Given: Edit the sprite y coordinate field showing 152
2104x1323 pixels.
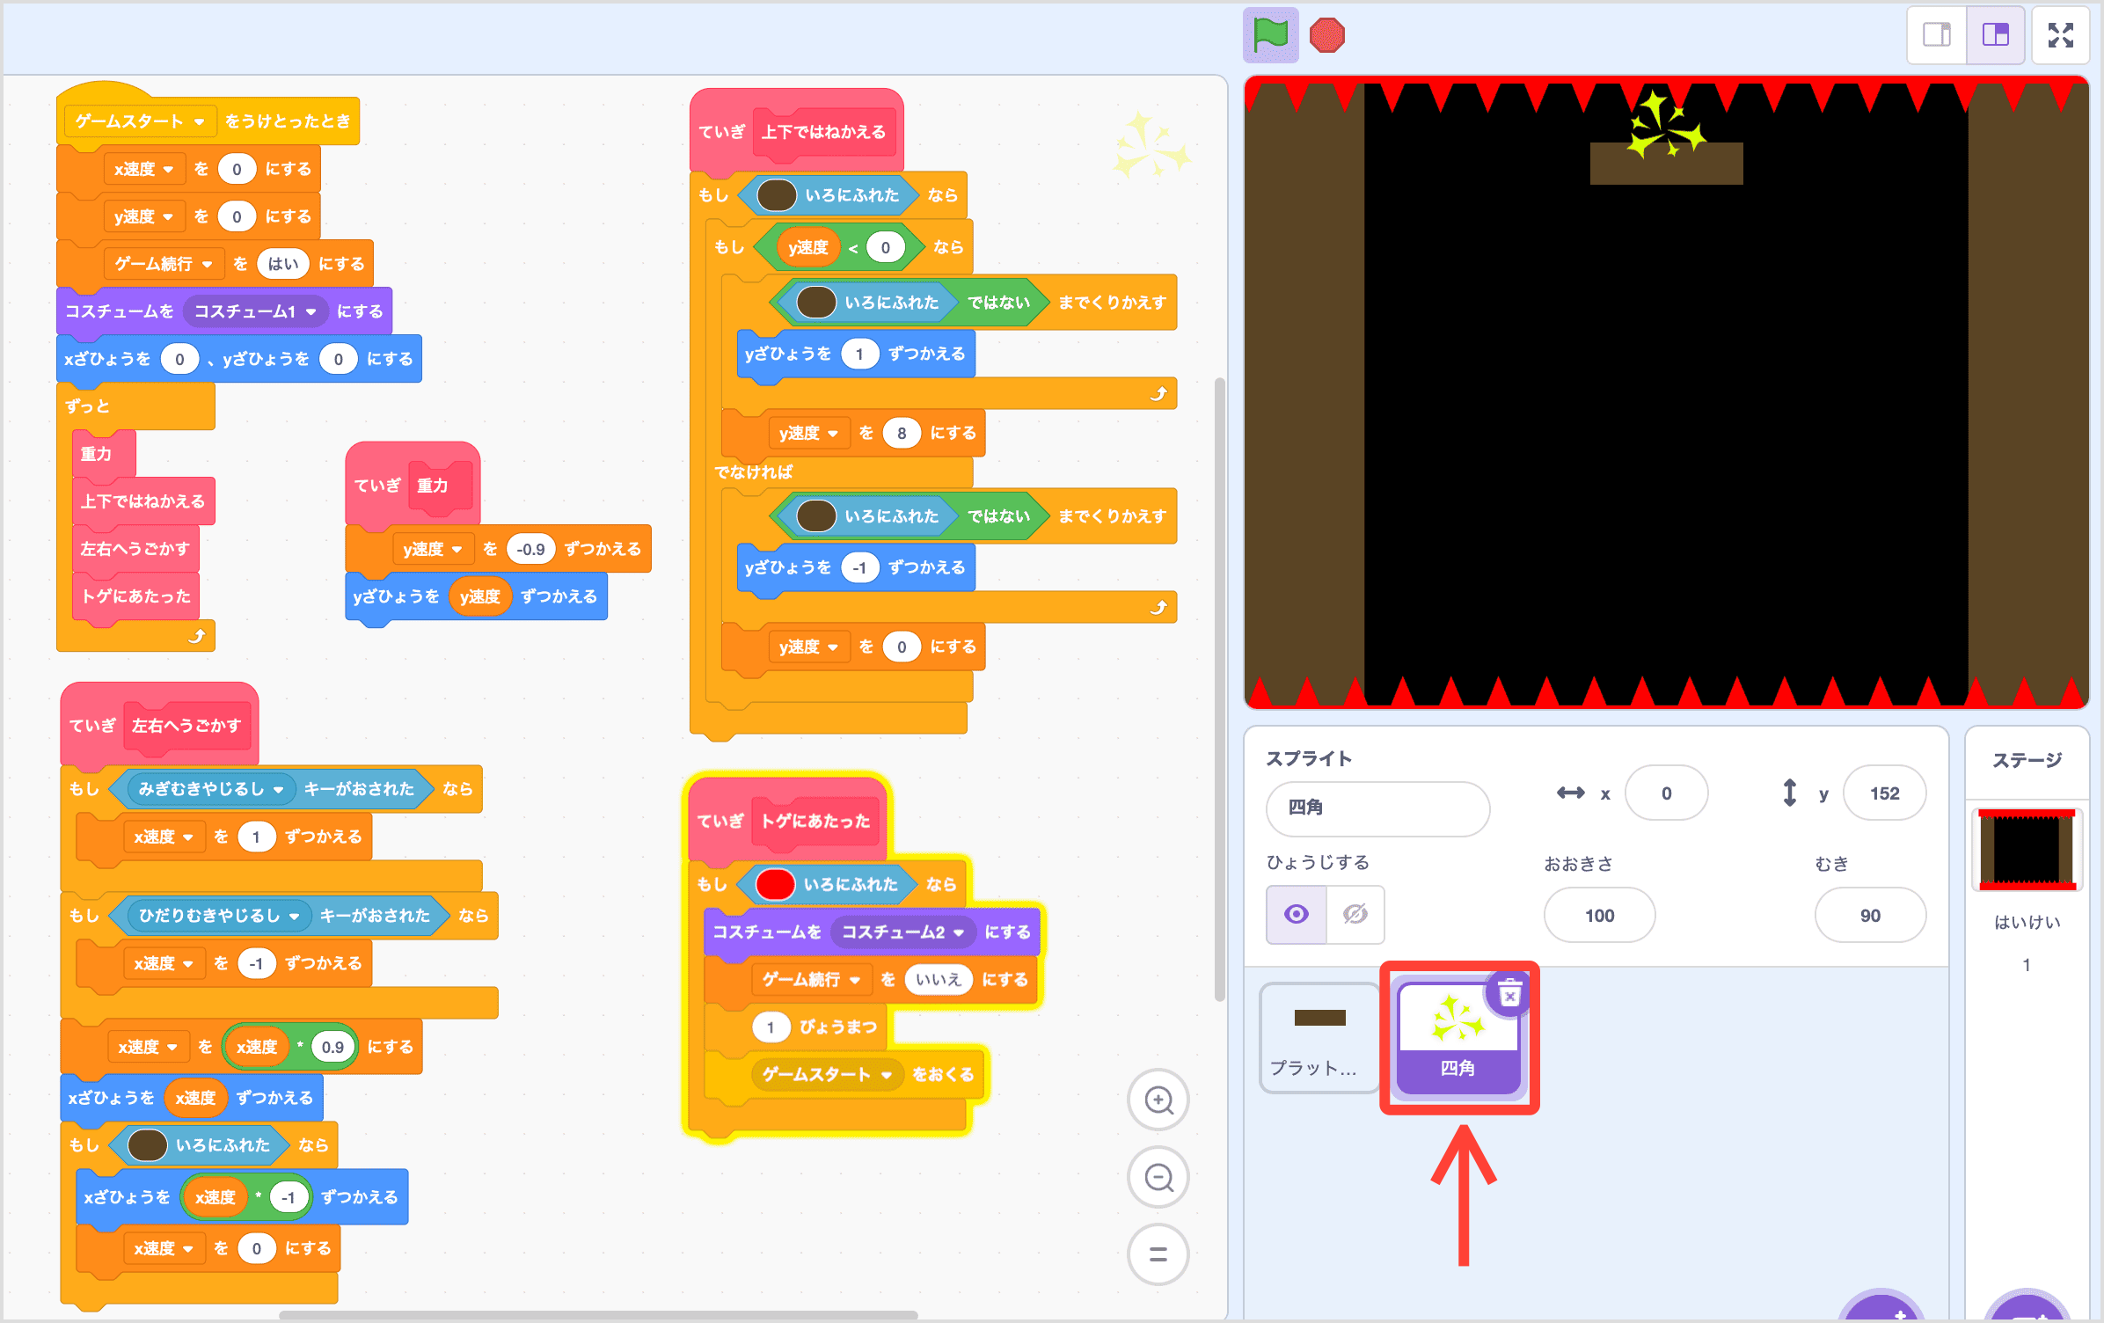Looking at the screenshot, I should pos(1885,793).
